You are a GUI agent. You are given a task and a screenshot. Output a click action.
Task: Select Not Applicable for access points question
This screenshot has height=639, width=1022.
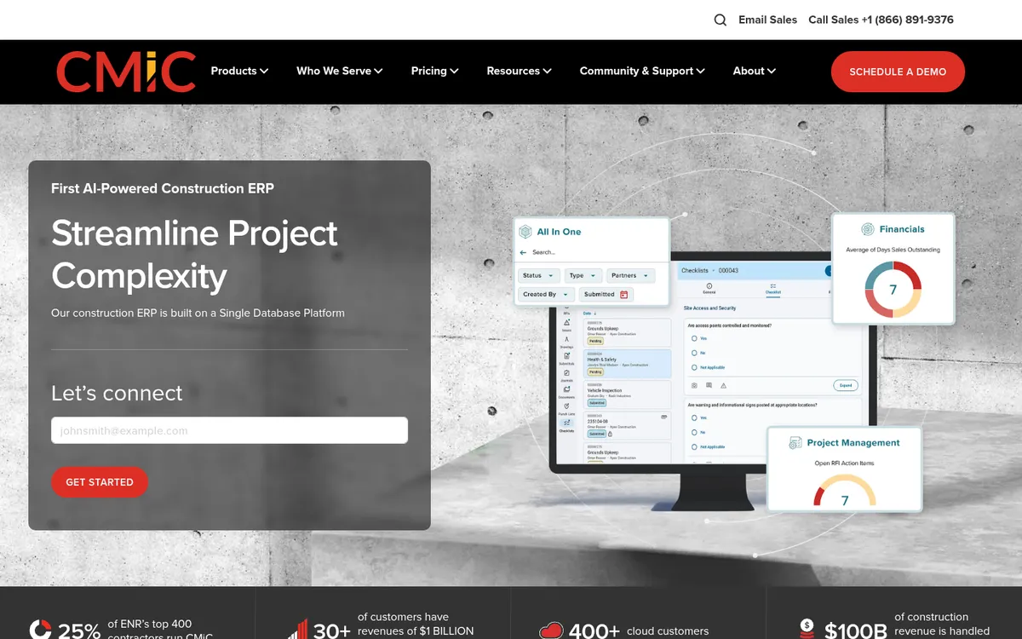[x=694, y=367]
